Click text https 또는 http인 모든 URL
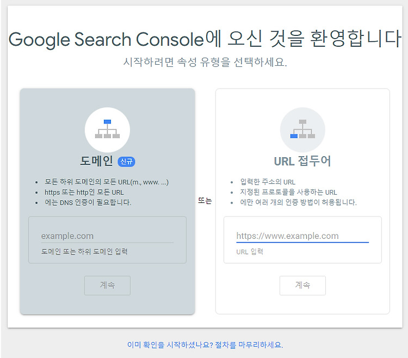Viewport: 408px width, 358px height. [x=84, y=192]
